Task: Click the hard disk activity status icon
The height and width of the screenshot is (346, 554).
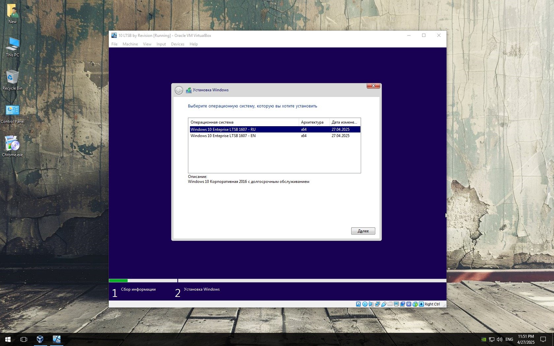Action: pyautogui.click(x=358, y=304)
